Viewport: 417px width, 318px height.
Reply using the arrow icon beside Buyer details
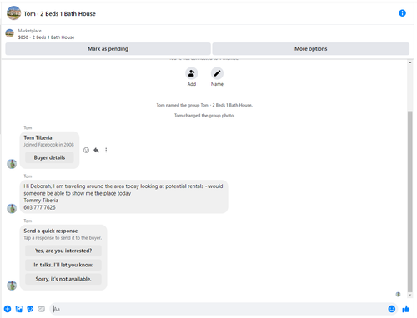tap(96, 150)
